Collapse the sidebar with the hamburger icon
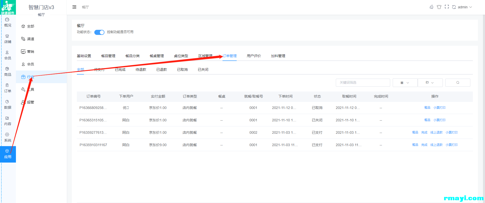The image size is (485, 203). [74, 7]
